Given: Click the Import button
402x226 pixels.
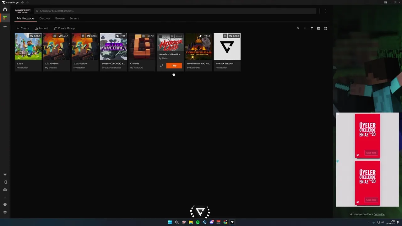Looking at the screenshot, I should [41, 28].
